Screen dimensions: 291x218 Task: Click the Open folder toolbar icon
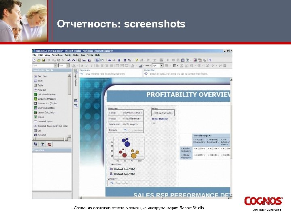pos(39,60)
